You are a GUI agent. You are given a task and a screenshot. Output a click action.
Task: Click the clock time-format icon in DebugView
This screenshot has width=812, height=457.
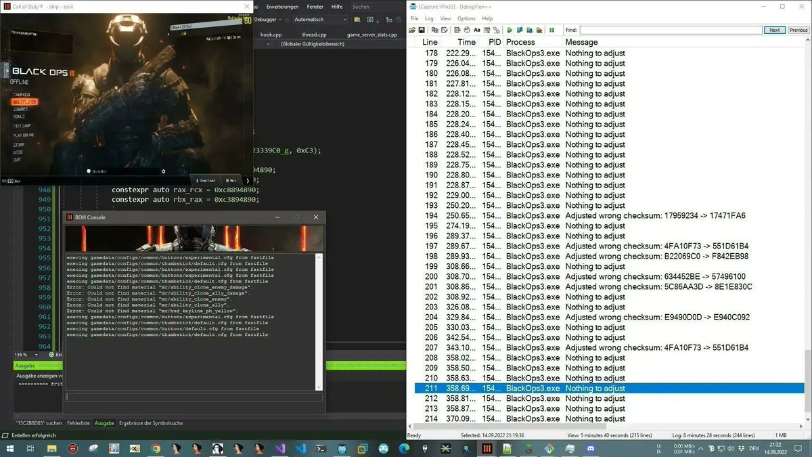click(x=467, y=30)
